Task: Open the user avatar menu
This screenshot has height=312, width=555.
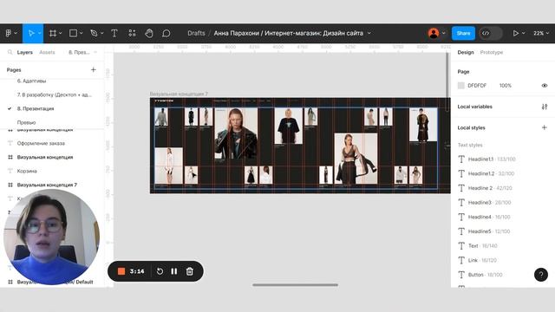Action: pos(434,33)
